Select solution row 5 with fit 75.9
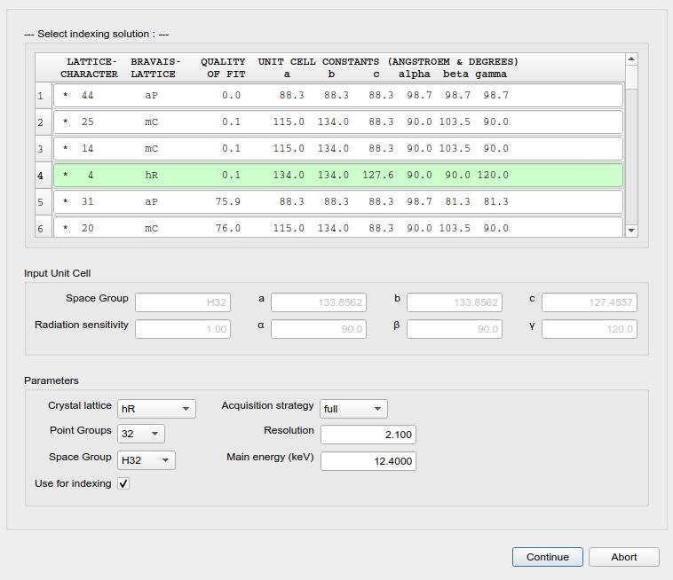 tap(337, 201)
